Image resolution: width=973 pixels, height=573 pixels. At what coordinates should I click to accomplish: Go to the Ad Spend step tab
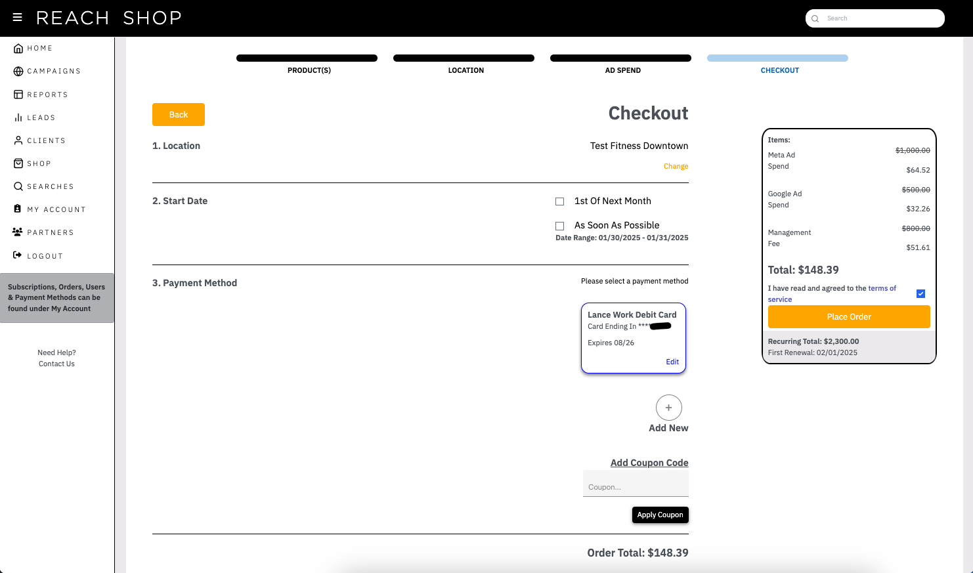621,64
